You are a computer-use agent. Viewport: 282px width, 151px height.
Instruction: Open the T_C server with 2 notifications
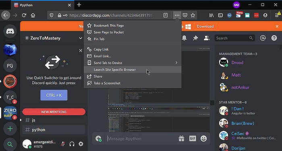coord(10,97)
